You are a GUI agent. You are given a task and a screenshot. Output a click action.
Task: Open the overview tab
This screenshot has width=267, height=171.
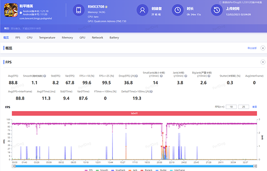pos(6,38)
